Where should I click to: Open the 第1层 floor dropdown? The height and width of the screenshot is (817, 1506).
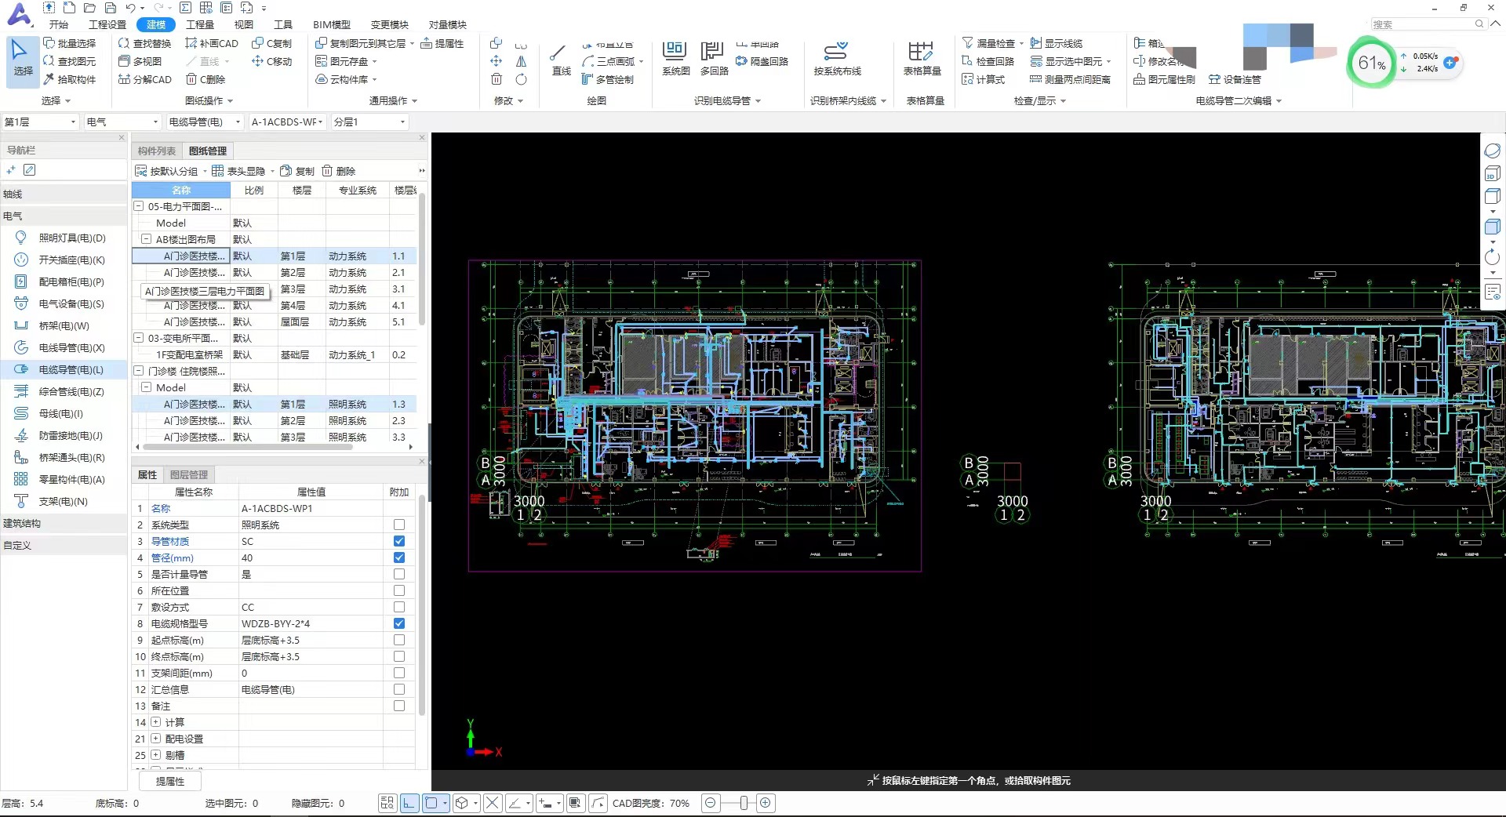[41, 122]
